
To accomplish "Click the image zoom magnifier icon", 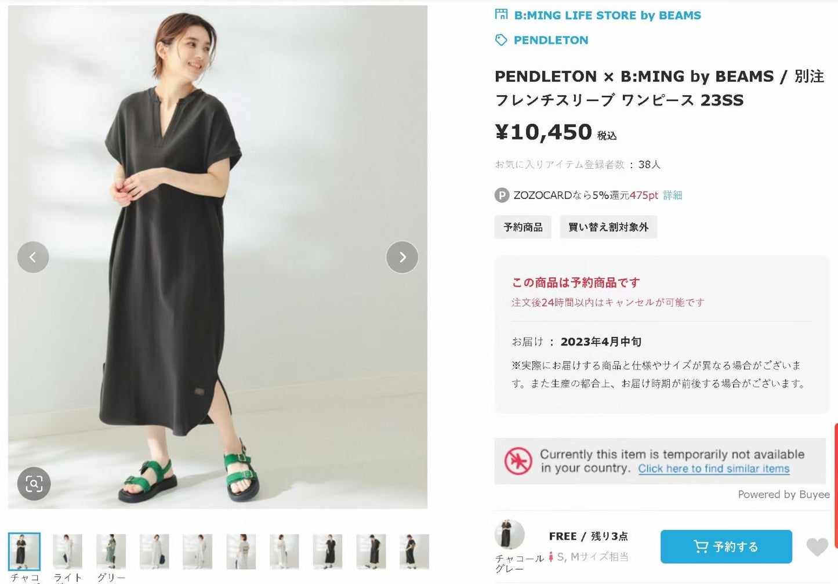I will tap(34, 484).
